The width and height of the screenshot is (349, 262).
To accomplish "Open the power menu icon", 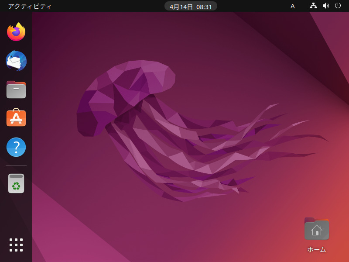I will click(338, 6).
